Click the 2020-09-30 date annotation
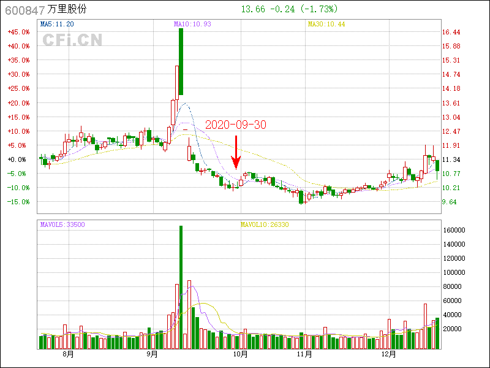 [x=235, y=125]
